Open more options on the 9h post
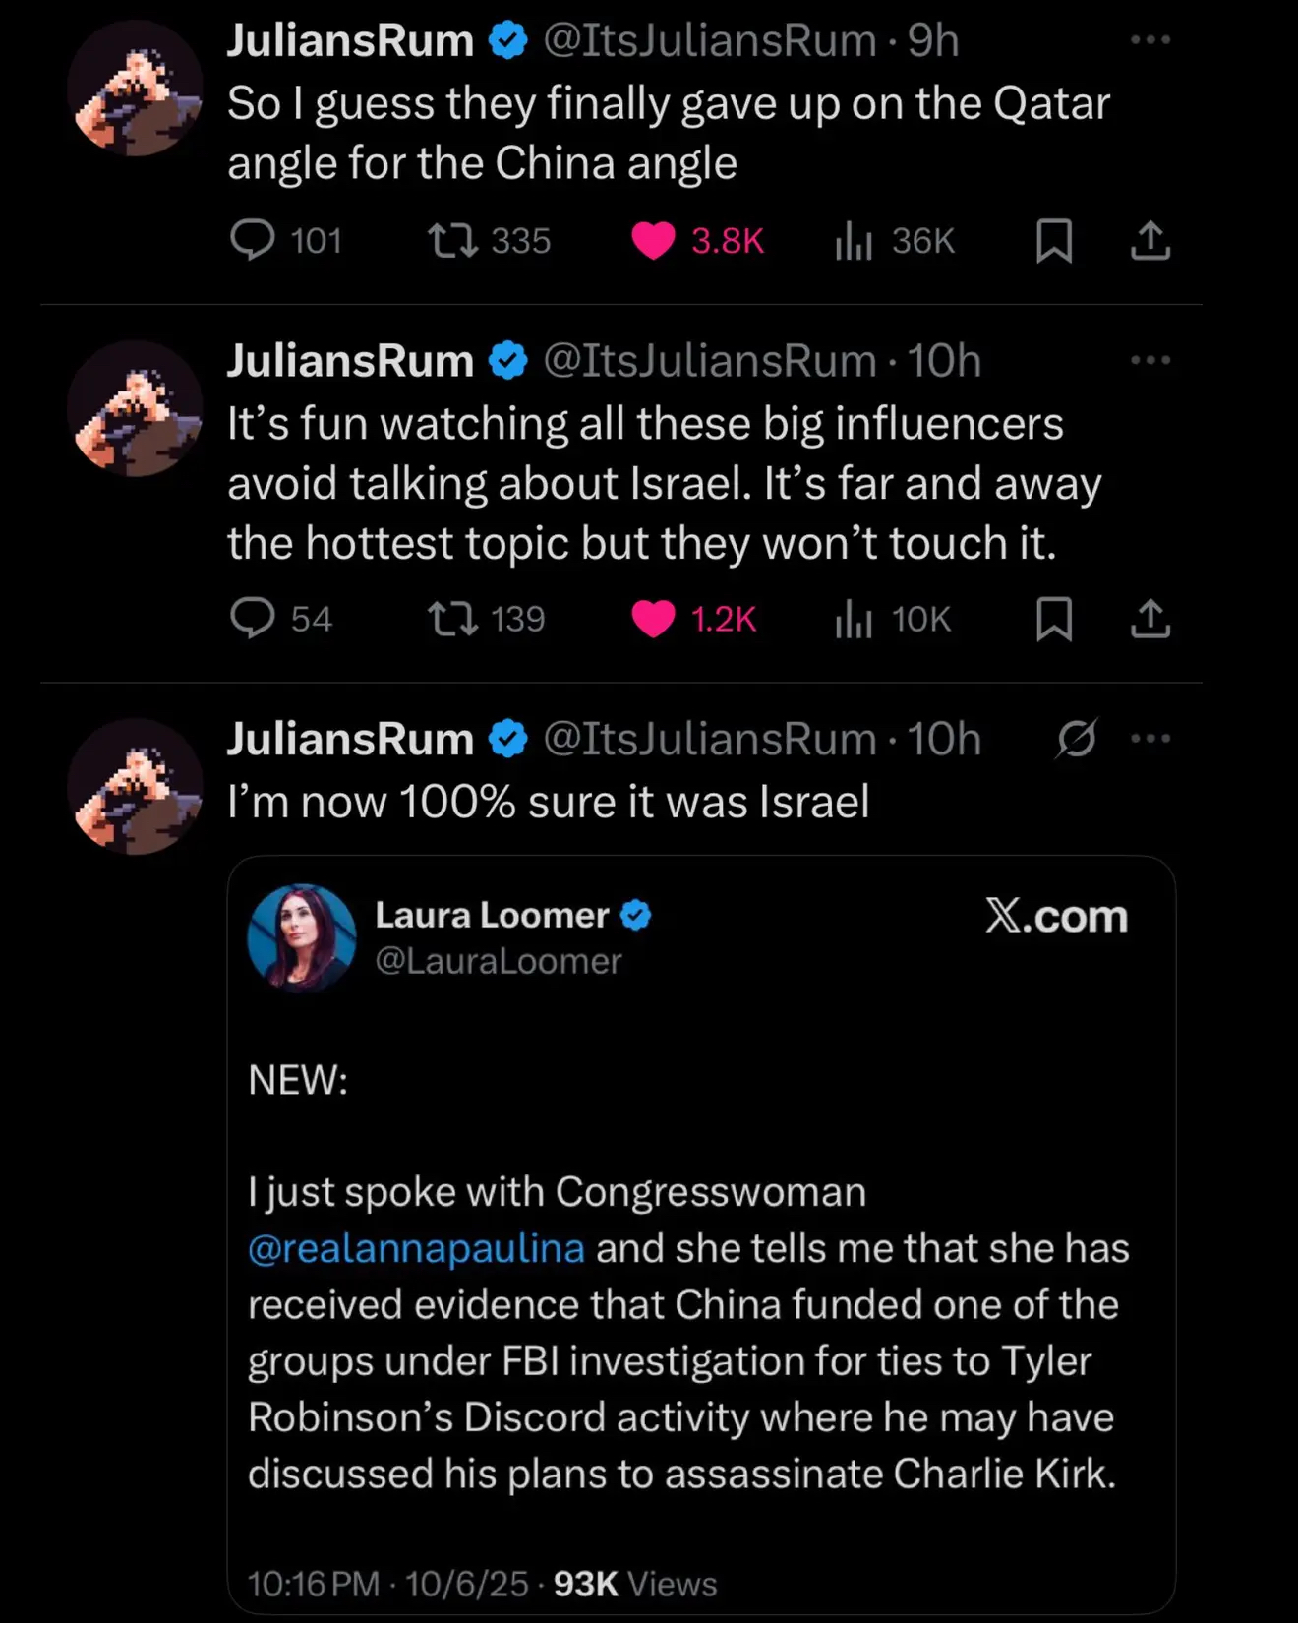Screen dimensions: 1298x1625 1150,40
